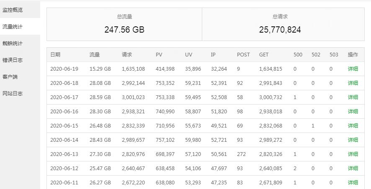Switch to the 蜘蛛统计 tab
The width and height of the screenshot is (371, 189).
[x=13, y=43]
